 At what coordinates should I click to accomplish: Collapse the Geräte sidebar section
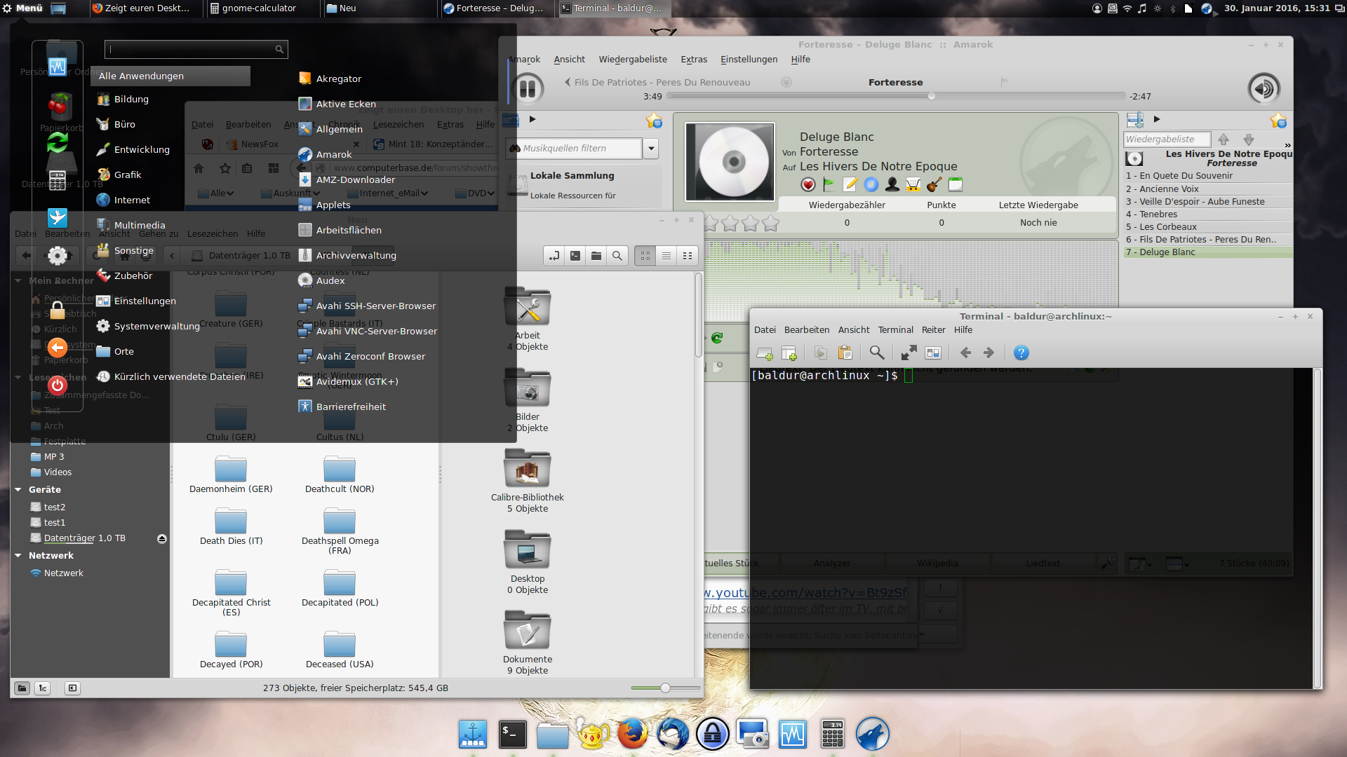(18, 489)
